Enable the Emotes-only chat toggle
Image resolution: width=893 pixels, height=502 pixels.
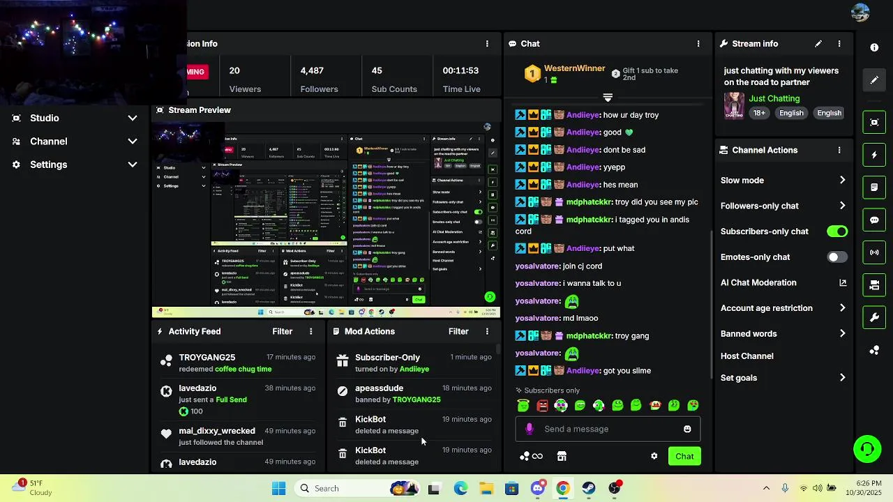pos(837,257)
